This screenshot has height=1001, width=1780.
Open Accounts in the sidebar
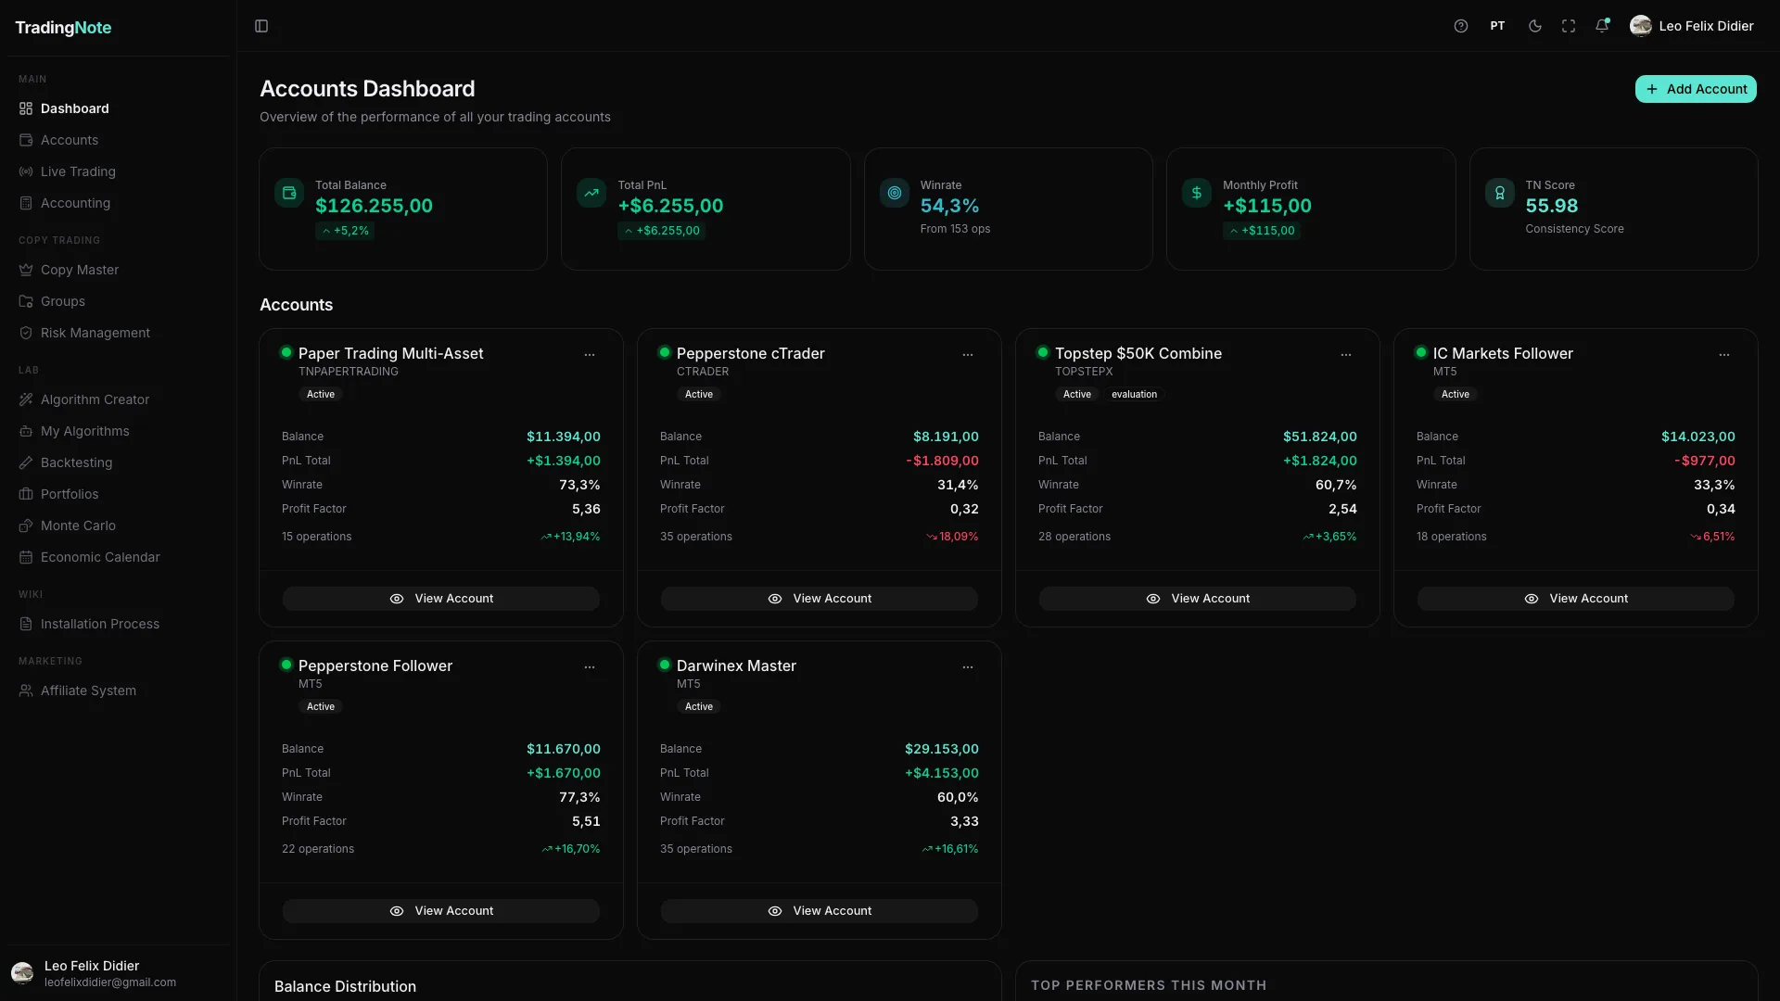click(x=118, y=140)
